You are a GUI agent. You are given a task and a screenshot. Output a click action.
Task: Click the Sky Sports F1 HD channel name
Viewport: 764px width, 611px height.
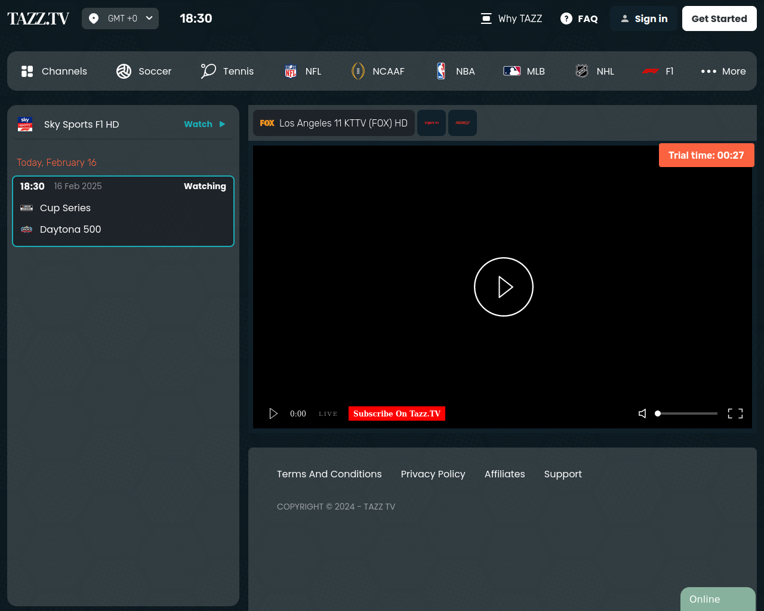coord(82,124)
